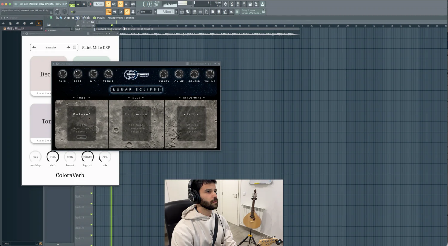
Task: Toggle the Song/Pattern mode switch
Action: 72,4
